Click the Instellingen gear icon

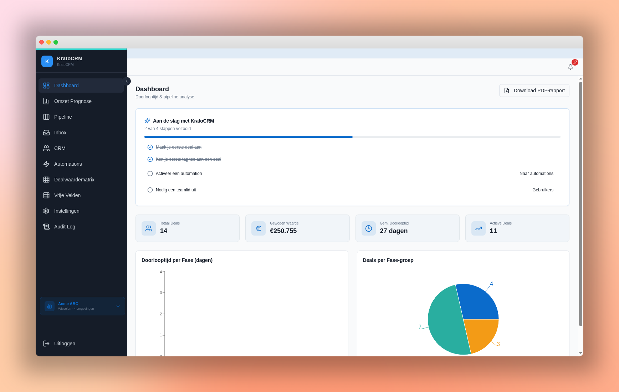coord(46,211)
